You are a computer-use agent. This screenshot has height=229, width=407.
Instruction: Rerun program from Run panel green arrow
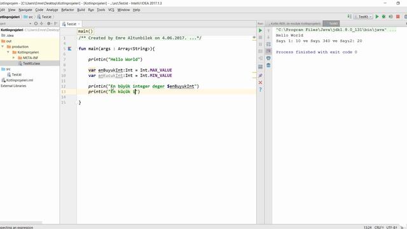click(260, 31)
